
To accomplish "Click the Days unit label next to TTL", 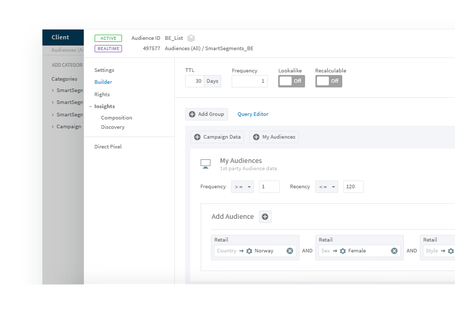I will click(x=213, y=81).
